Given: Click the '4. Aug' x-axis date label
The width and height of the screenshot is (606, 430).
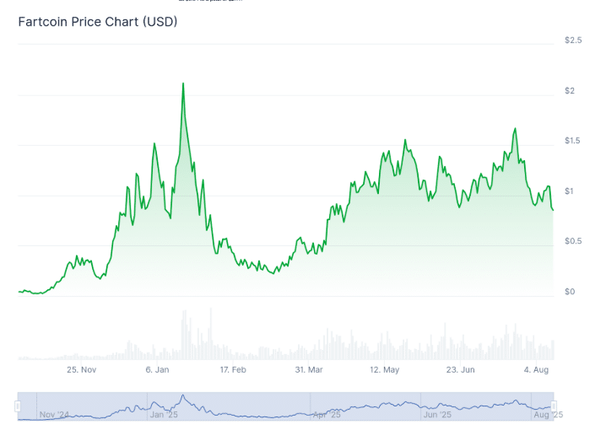Looking at the screenshot, I should pos(536,370).
